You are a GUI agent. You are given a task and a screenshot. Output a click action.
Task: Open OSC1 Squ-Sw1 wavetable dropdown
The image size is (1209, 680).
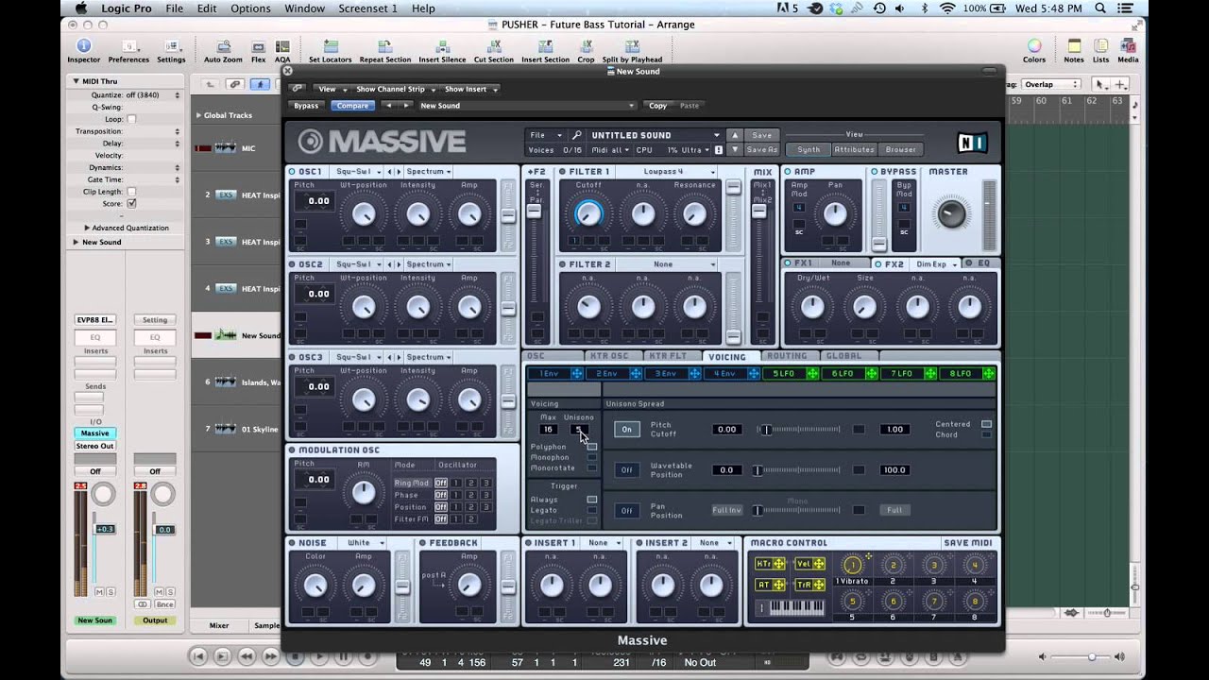point(358,172)
